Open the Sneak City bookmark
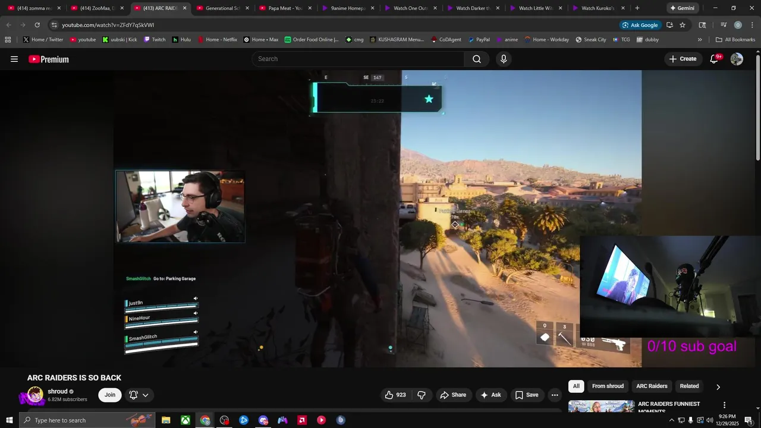 click(590, 40)
